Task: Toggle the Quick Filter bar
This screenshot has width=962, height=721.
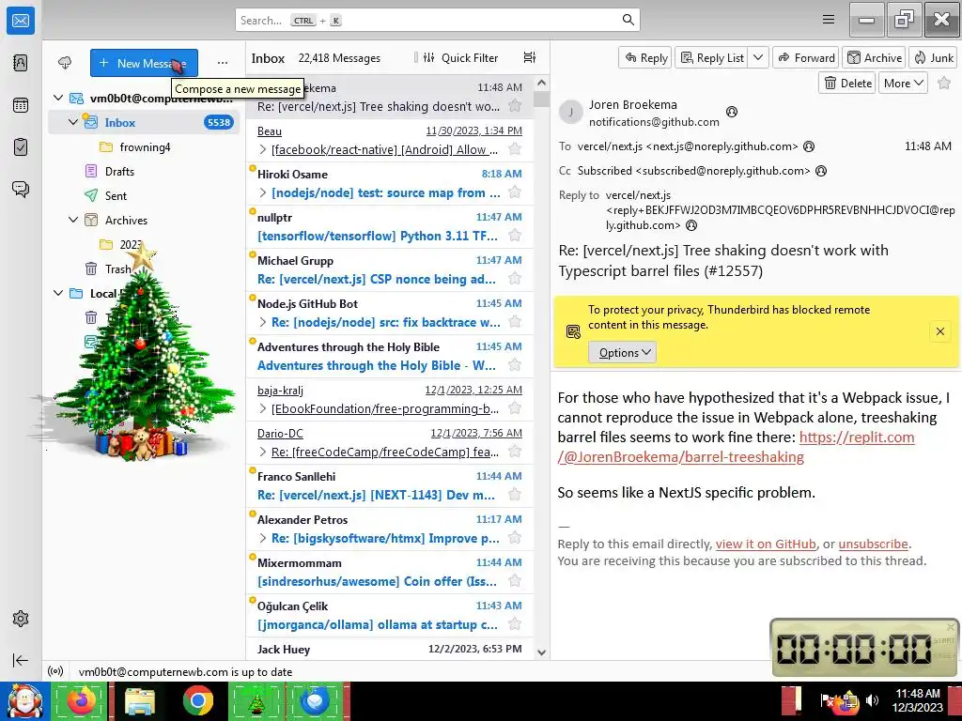Action: tap(460, 57)
